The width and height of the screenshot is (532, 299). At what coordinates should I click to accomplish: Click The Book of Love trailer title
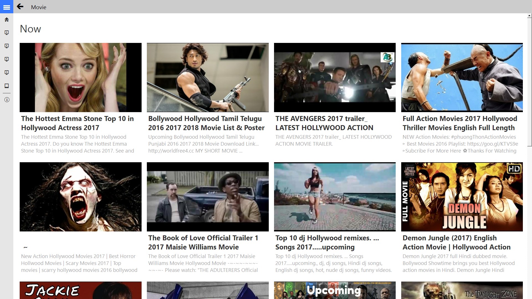[x=203, y=242]
